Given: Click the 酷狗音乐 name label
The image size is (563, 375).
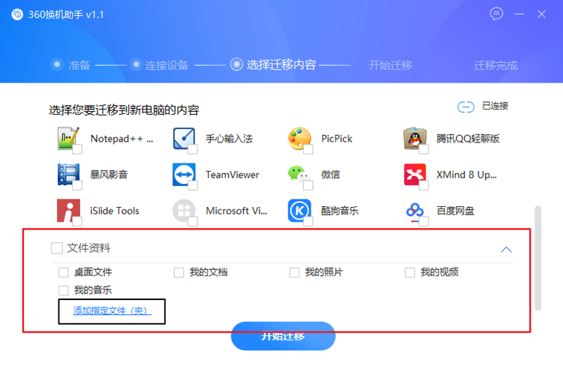Looking at the screenshot, I should click(339, 211).
